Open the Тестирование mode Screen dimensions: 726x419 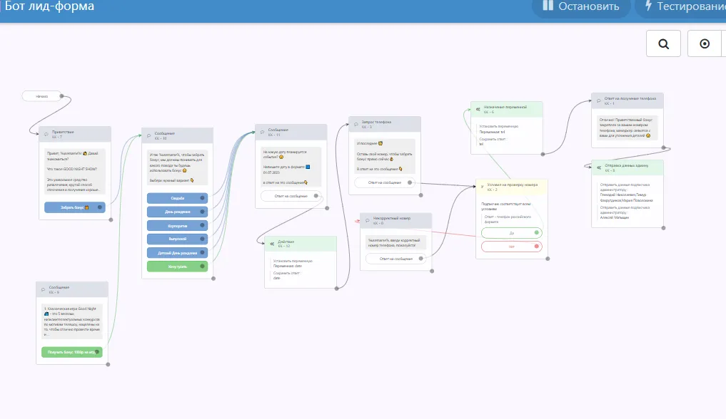[680, 7]
